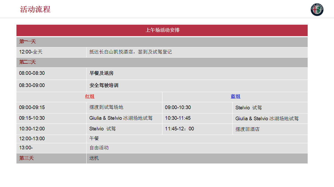
Task: Select the 第三天 row label
Action: pos(26,158)
